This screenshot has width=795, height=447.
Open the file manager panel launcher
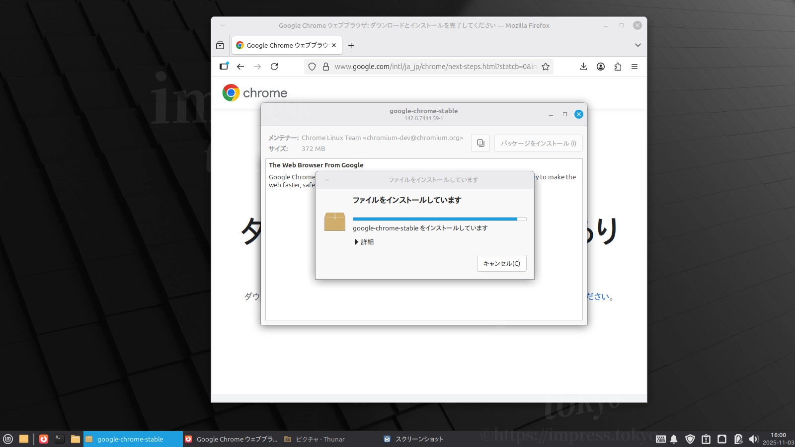[x=76, y=439]
